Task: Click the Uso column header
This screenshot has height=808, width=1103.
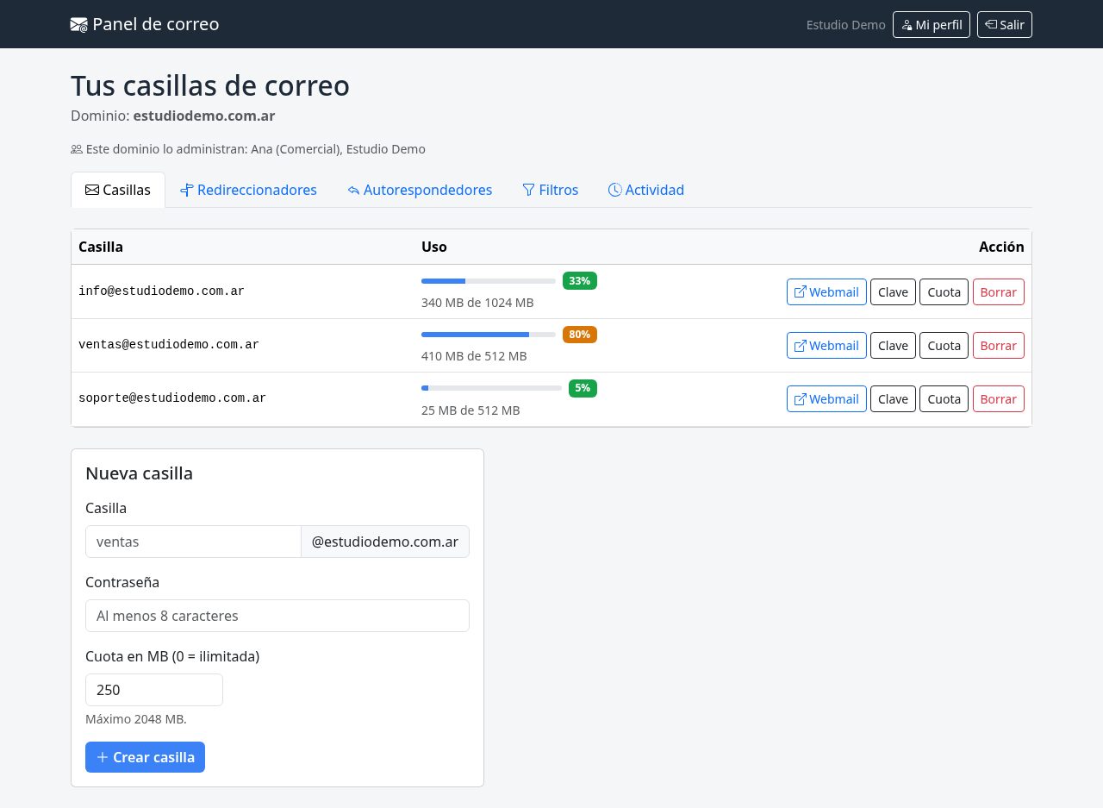Action: click(434, 247)
